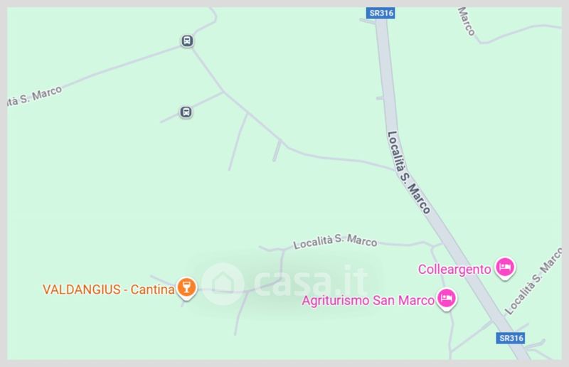Click the junction where the curved side road meets SR316
The height and width of the screenshot is (367, 569).
point(395,169)
